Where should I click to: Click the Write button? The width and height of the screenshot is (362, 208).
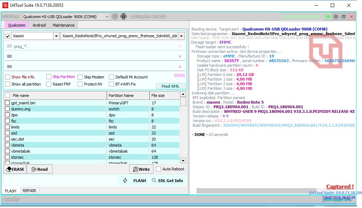pos(141,169)
